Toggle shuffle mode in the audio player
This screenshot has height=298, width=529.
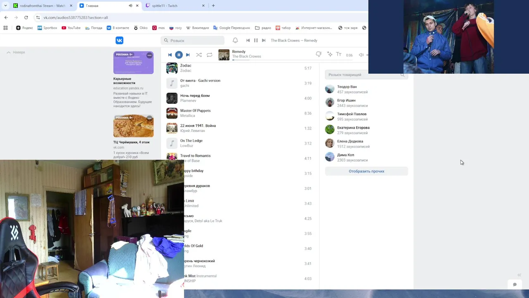[x=199, y=55]
